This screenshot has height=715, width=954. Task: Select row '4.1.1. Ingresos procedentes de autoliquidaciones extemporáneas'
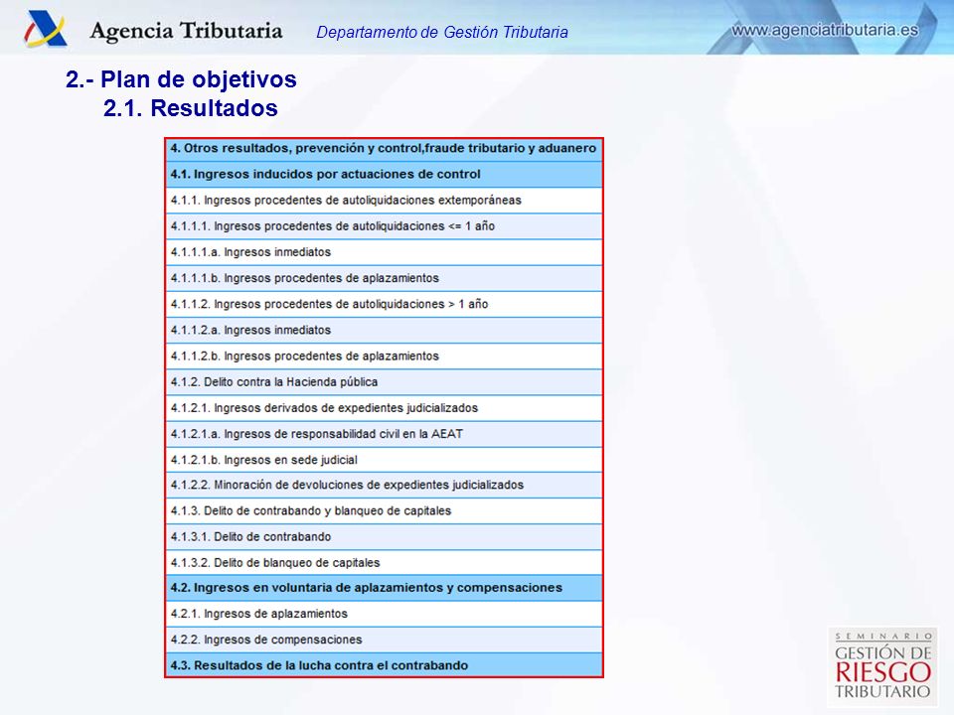click(x=384, y=200)
